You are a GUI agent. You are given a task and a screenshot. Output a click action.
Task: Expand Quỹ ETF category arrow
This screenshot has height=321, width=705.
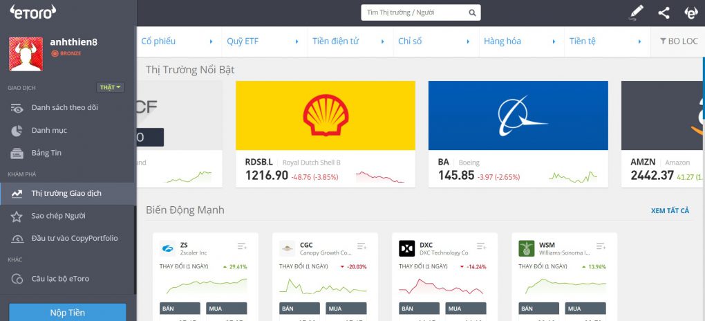[297, 42]
